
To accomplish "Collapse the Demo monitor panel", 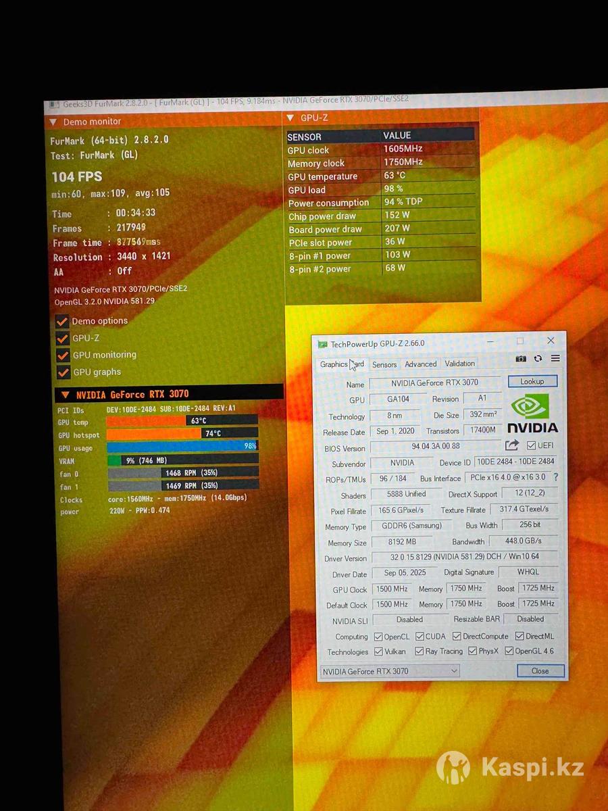I will [x=53, y=122].
